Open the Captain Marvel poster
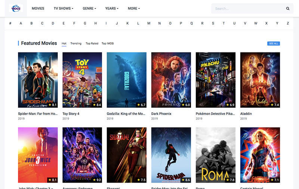This screenshot has width=299, height=189. click(260, 155)
